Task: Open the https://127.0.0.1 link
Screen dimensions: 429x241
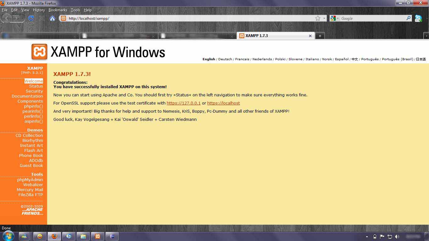Action: click(x=183, y=103)
